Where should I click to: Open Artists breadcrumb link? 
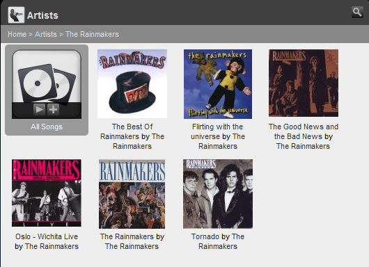click(46, 34)
